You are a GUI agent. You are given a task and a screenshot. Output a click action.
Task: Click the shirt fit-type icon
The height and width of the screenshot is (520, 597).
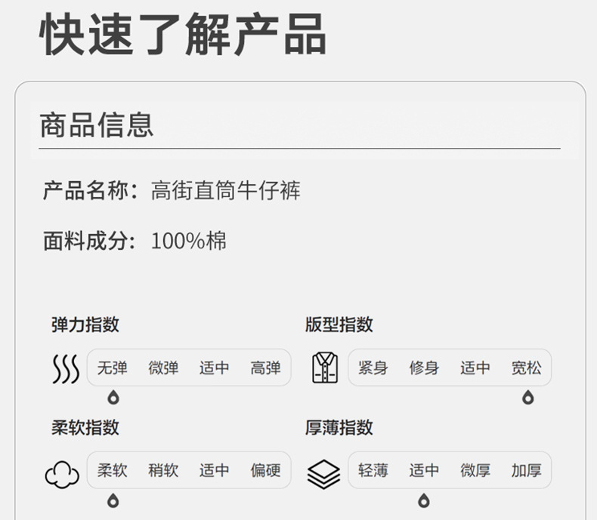coord(325,368)
